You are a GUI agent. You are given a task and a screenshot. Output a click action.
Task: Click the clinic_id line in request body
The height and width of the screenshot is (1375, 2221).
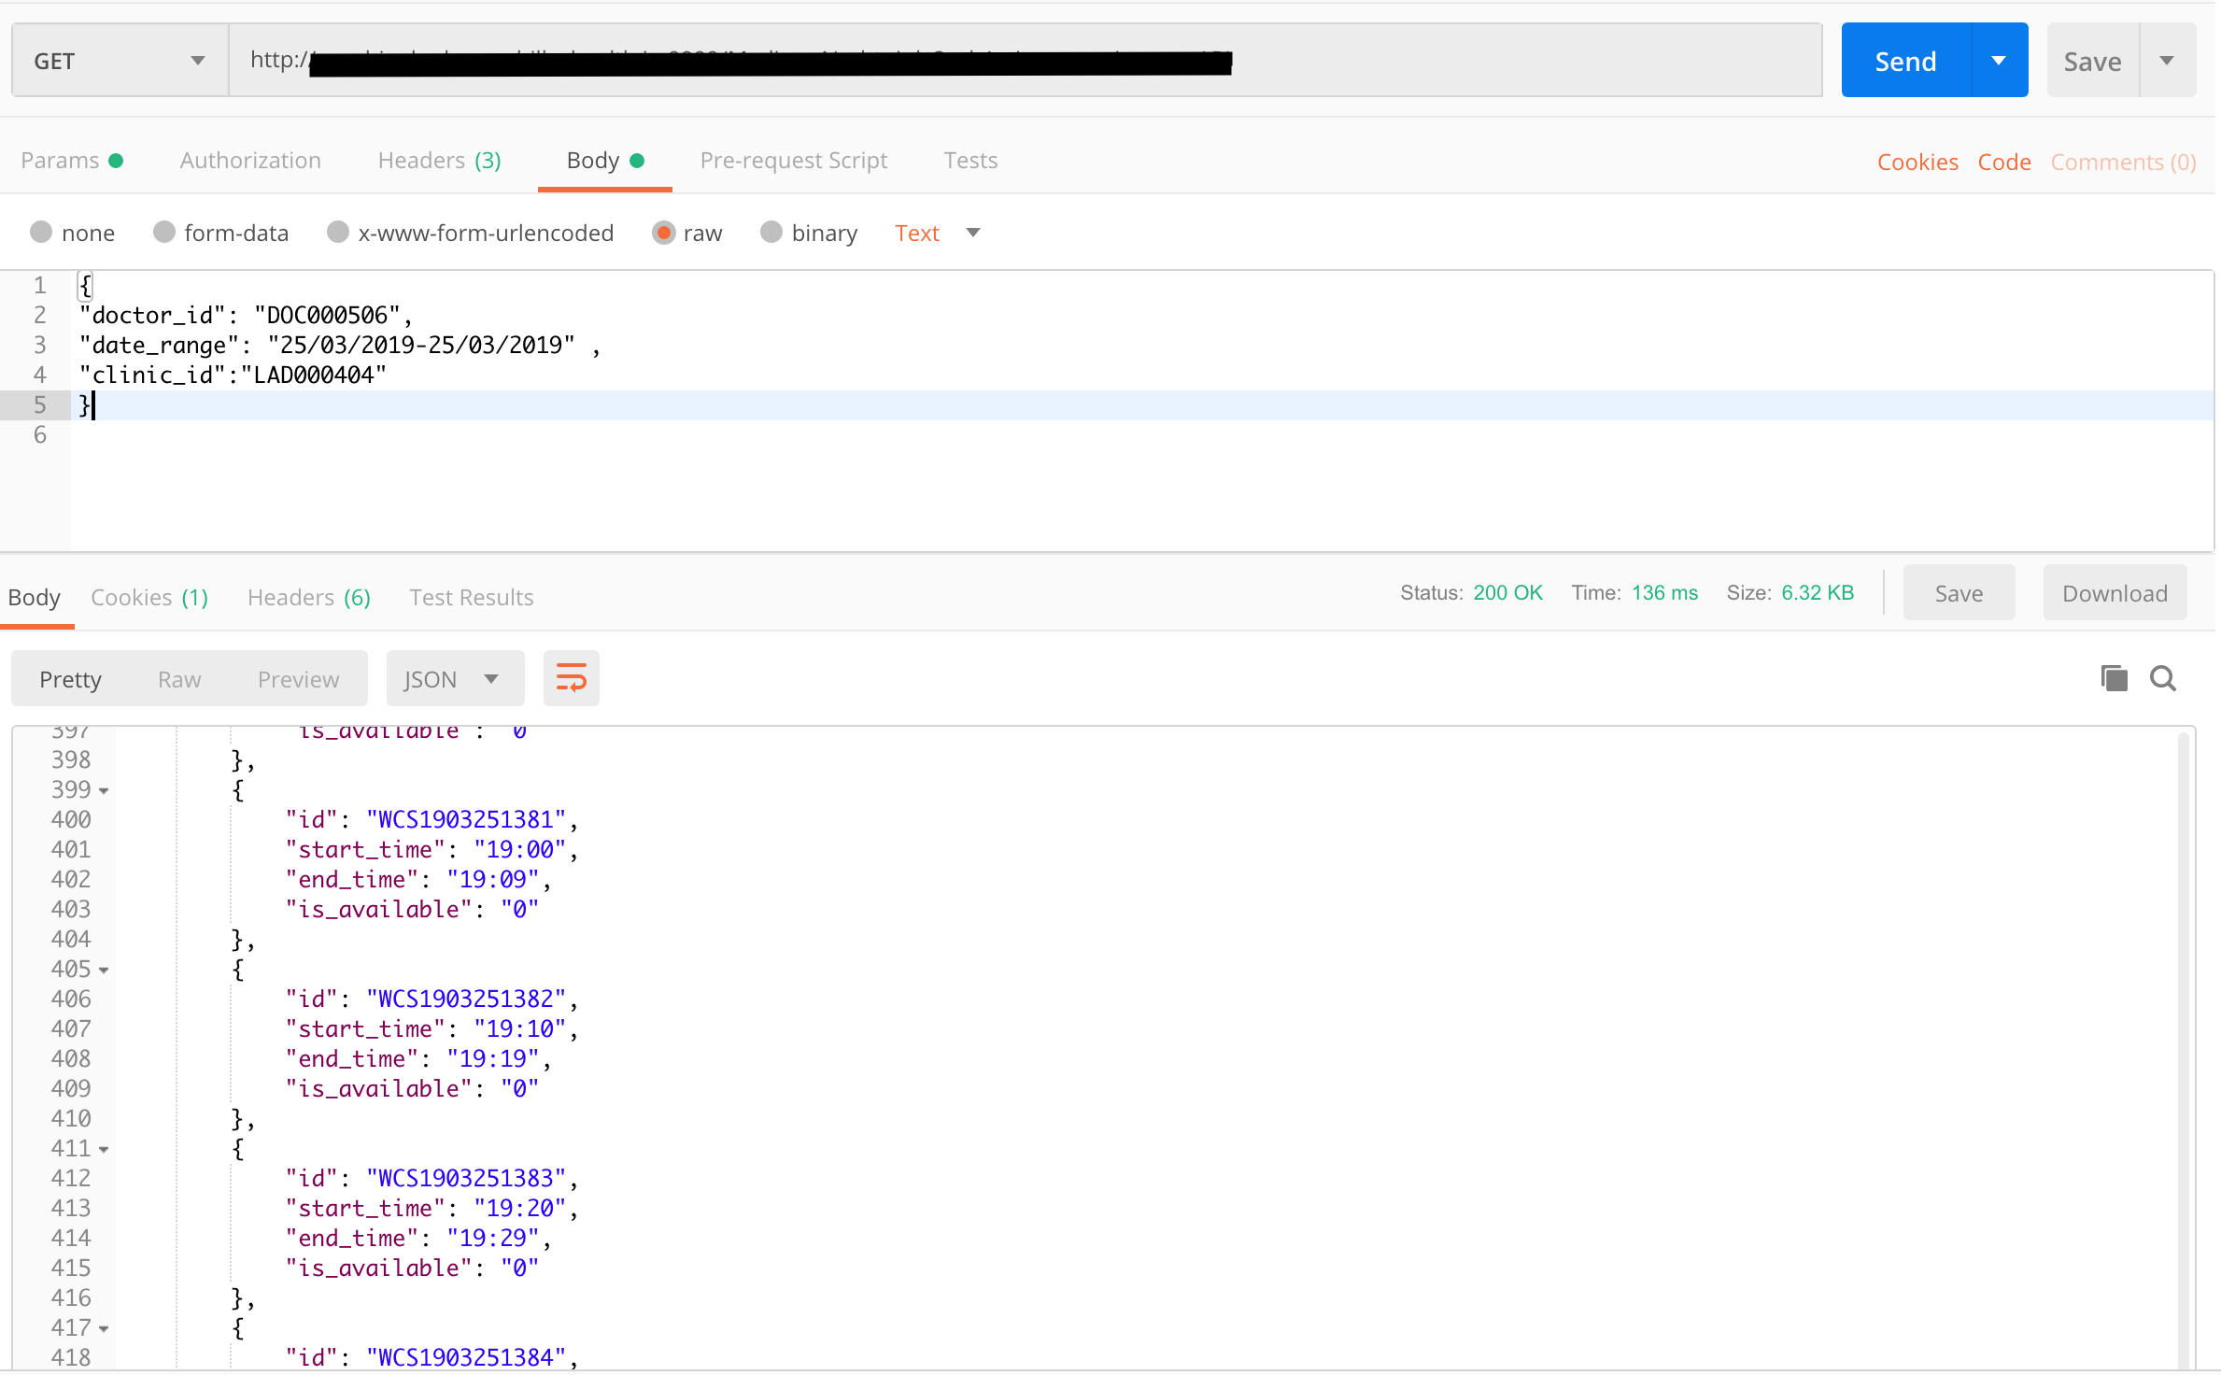pos(233,376)
